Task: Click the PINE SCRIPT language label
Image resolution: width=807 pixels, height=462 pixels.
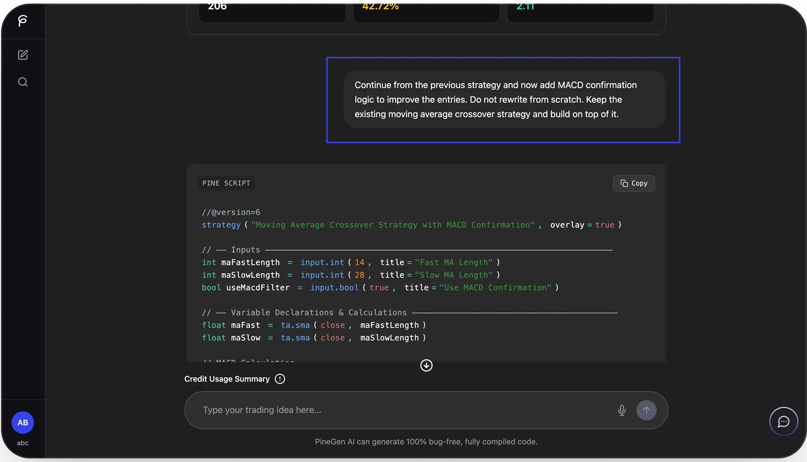Action: point(226,183)
